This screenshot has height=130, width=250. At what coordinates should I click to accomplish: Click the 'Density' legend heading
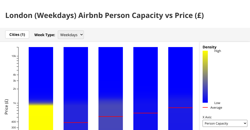[x=209, y=47]
